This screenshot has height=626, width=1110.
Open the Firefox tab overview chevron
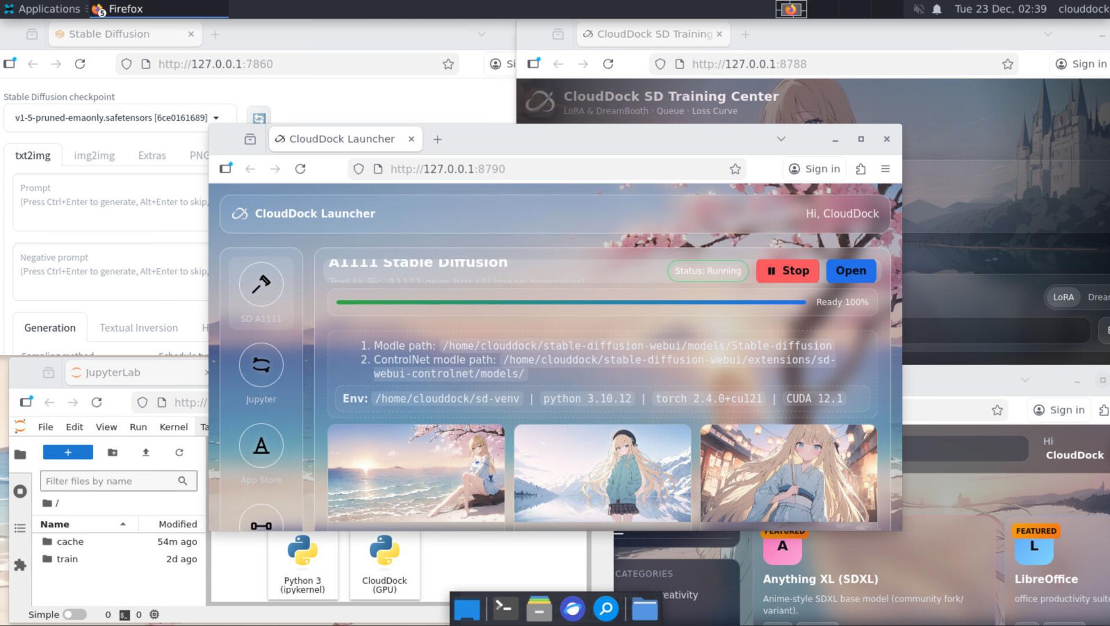[780, 139]
